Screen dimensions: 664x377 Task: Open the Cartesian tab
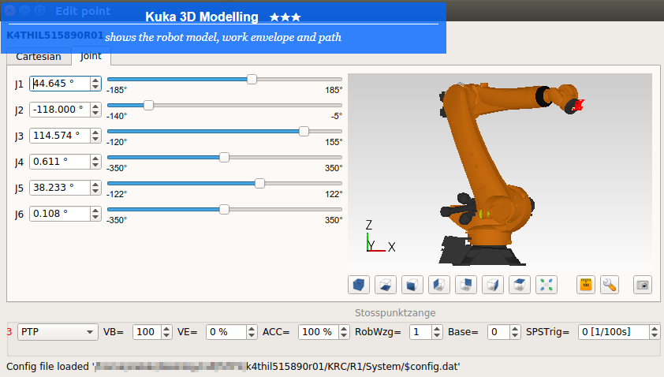pyautogui.click(x=39, y=57)
